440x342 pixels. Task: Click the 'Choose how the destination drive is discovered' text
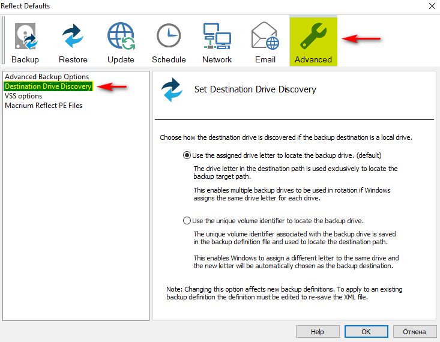[286, 137]
